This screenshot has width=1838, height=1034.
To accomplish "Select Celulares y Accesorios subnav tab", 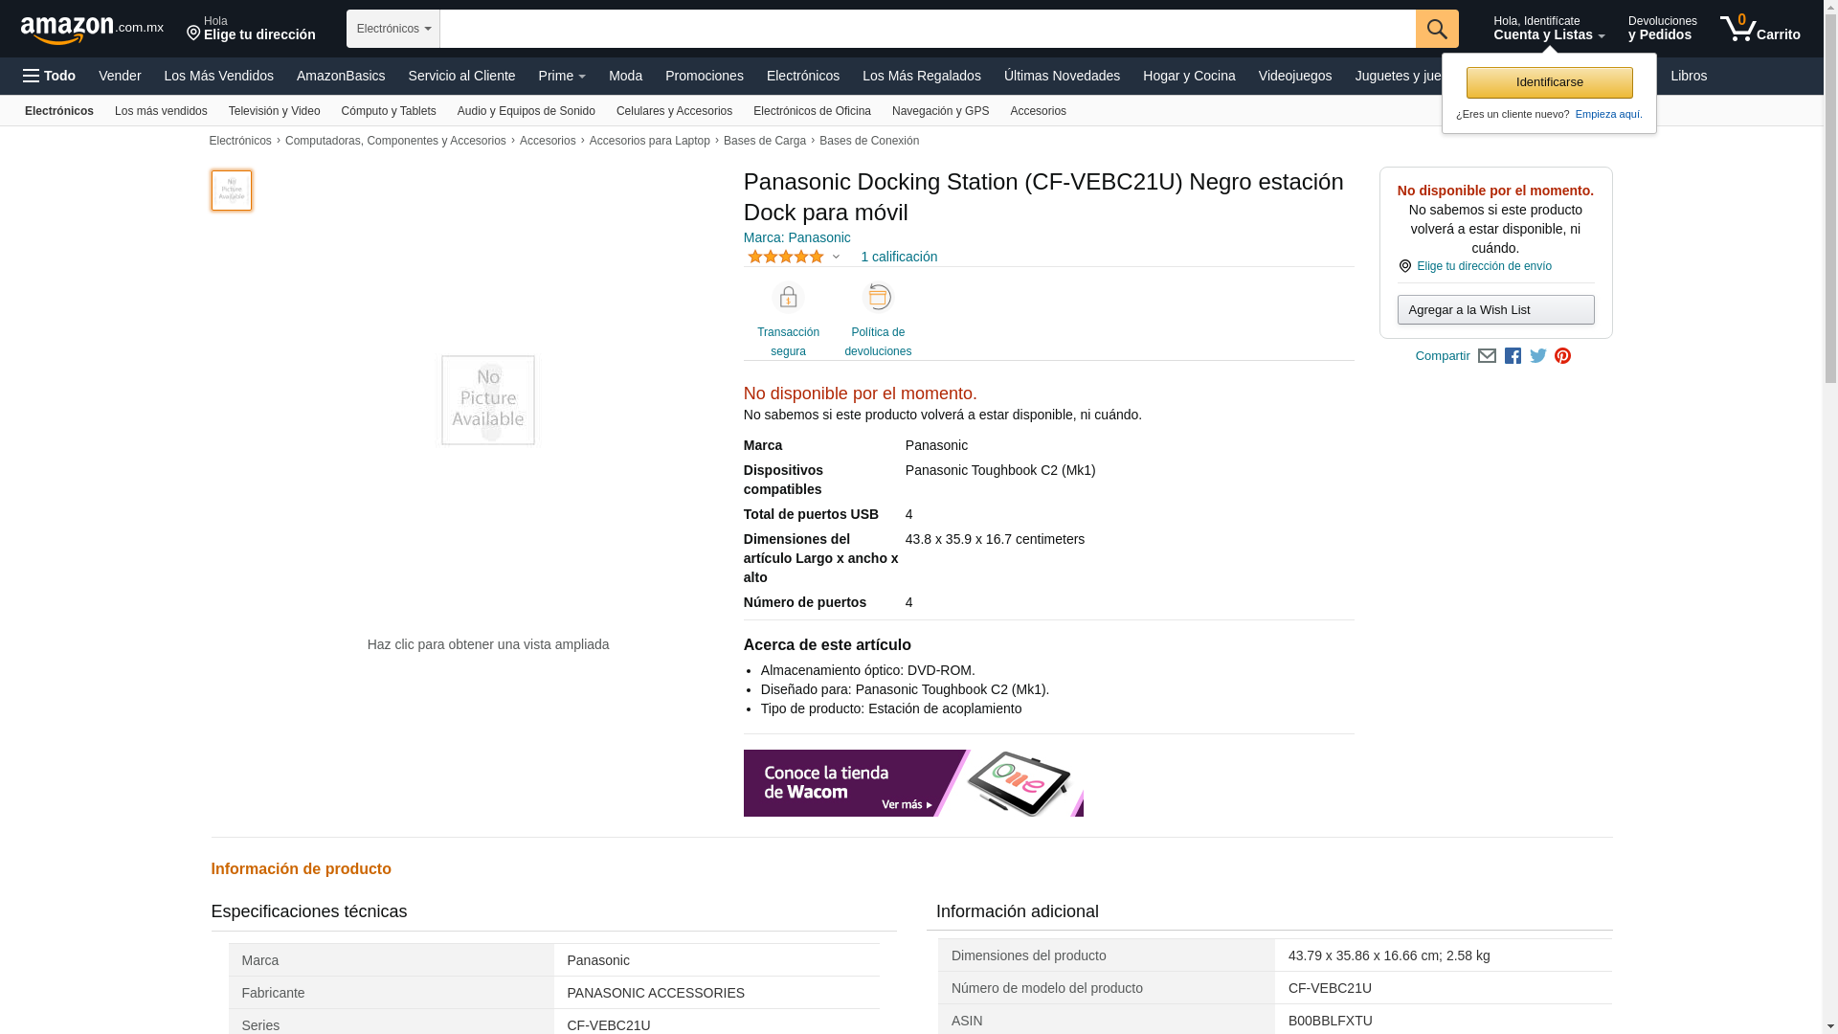I will (x=674, y=111).
